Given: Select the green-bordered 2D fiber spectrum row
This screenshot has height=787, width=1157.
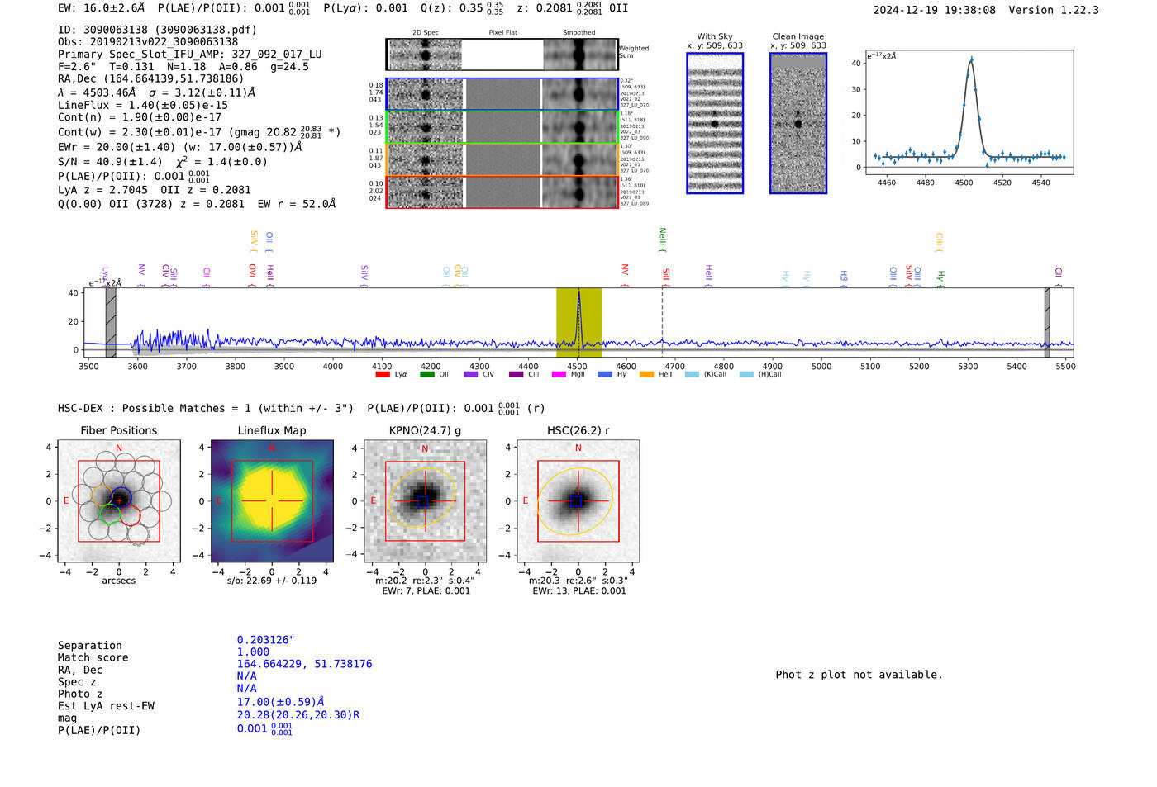Looking at the screenshot, I should tap(502, 127).
